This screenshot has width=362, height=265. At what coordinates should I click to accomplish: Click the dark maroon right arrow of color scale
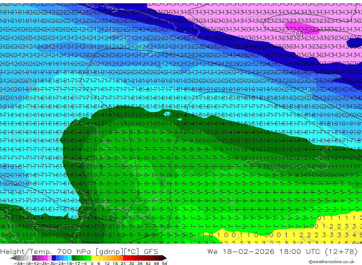[165, 258]
